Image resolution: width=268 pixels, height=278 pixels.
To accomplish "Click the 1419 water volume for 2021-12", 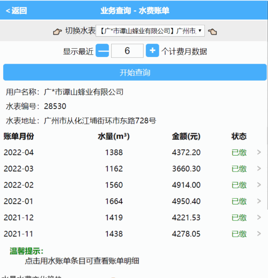I will 114,218.
